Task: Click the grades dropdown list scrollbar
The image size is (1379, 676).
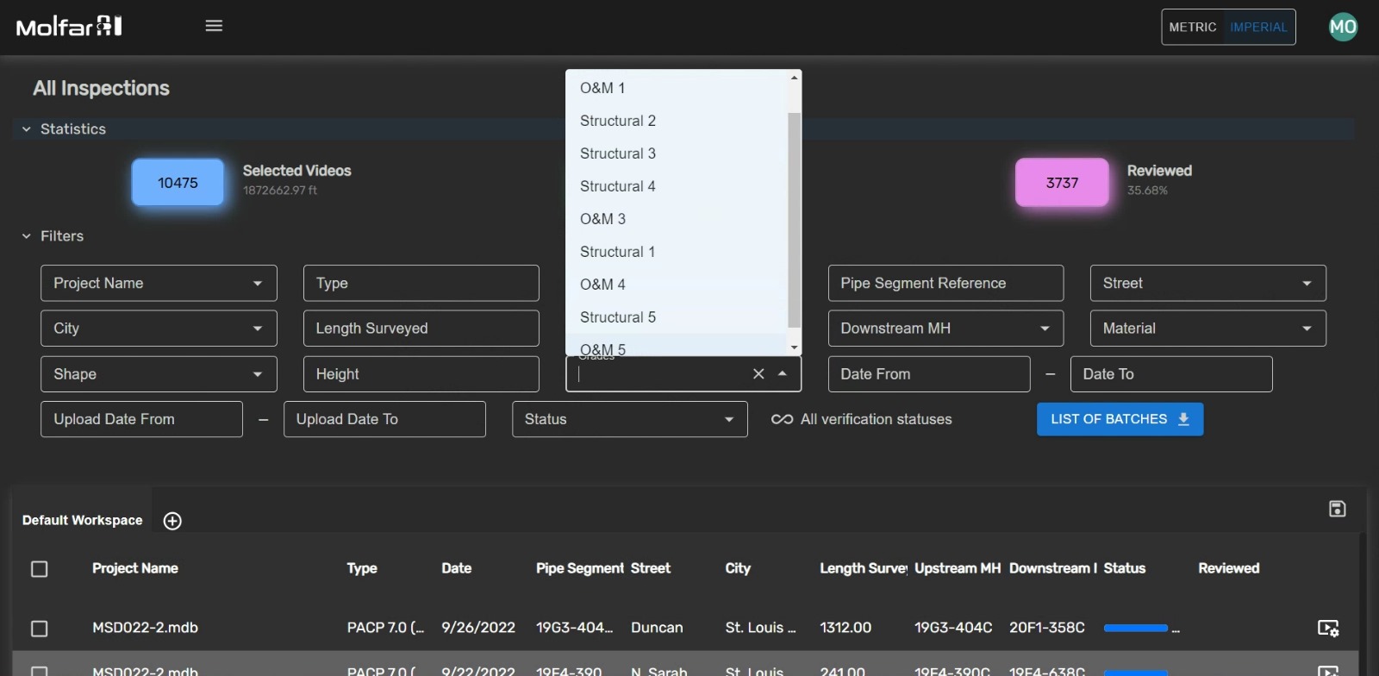Action: click(794, 220)
